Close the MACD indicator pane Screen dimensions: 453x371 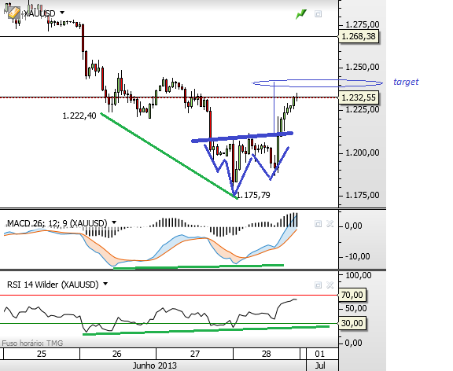click(330, 224)
